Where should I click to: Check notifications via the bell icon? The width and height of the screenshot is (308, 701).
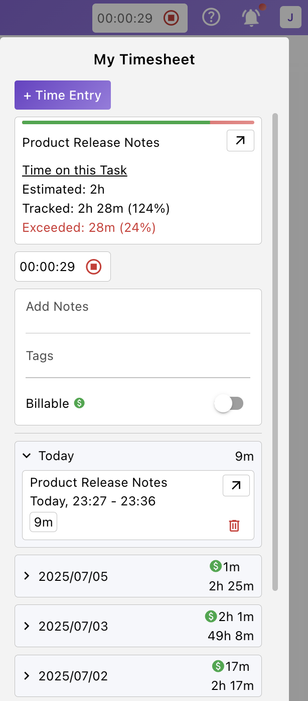251,17
